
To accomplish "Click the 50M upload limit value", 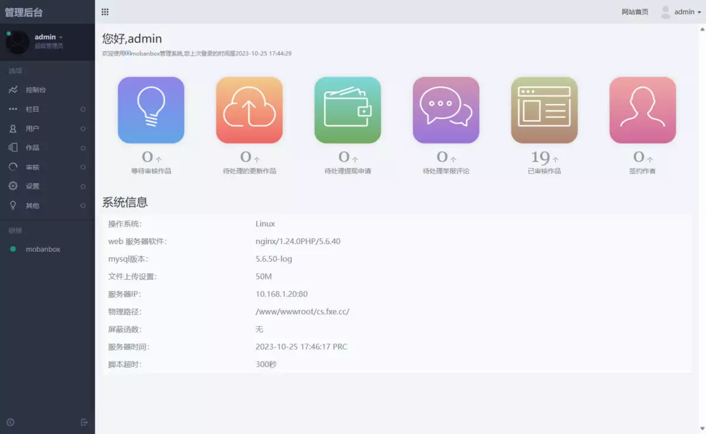I will pyautogui.click(x=264, y=276).
